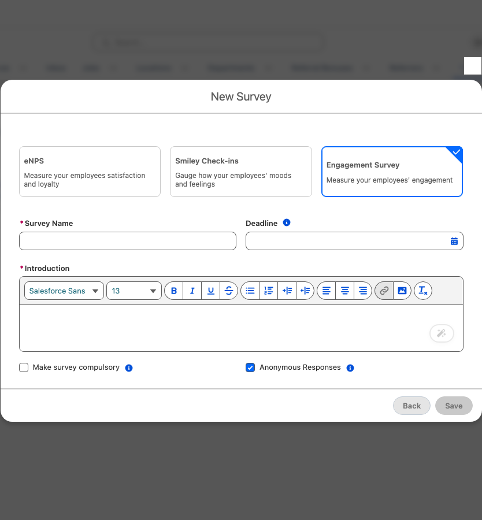This screenshot has height=520, width=482.
Task: Apply italic formatting in editor toolbar
Action: pyautogui.click(x=192, y=291)
